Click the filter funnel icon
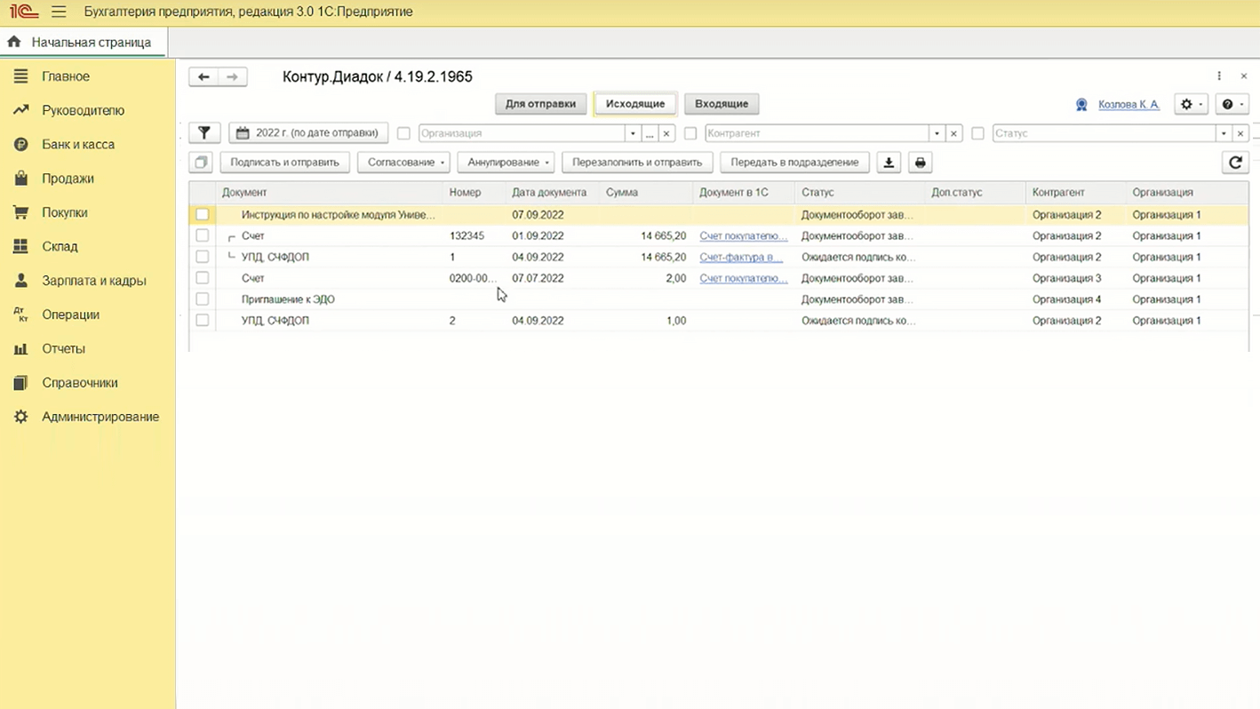1260x709 pixels. coord(204,133)
